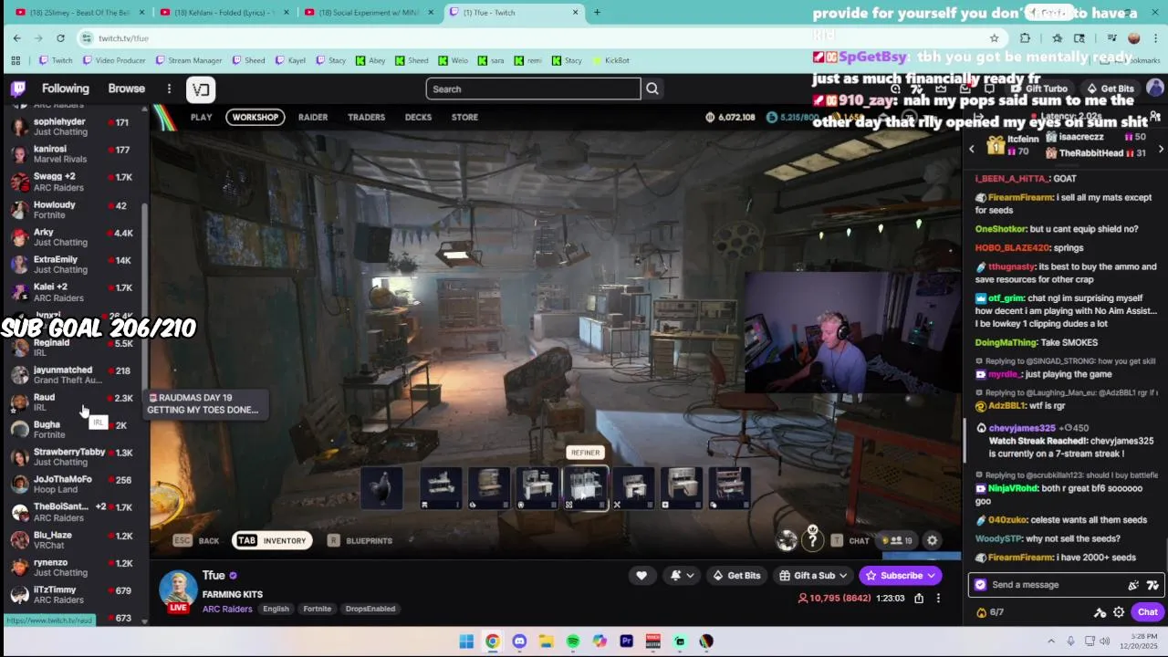1168x657 pixels.
Task: Open the Stream Manager bookmark
Action: coord(188,60)
